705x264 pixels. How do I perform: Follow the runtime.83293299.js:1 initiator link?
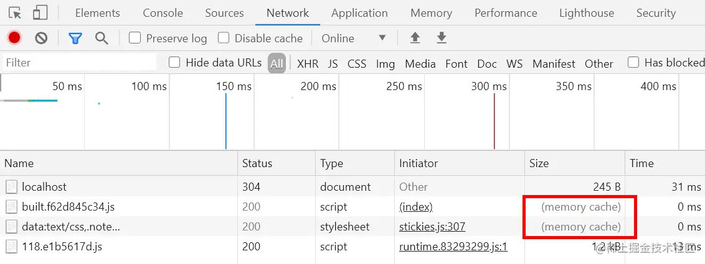(453, 247)
